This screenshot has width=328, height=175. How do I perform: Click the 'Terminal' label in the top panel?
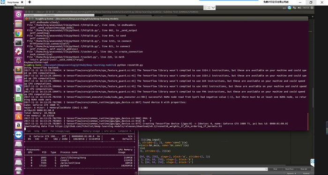pyautogui.click(x=19, y=8)
